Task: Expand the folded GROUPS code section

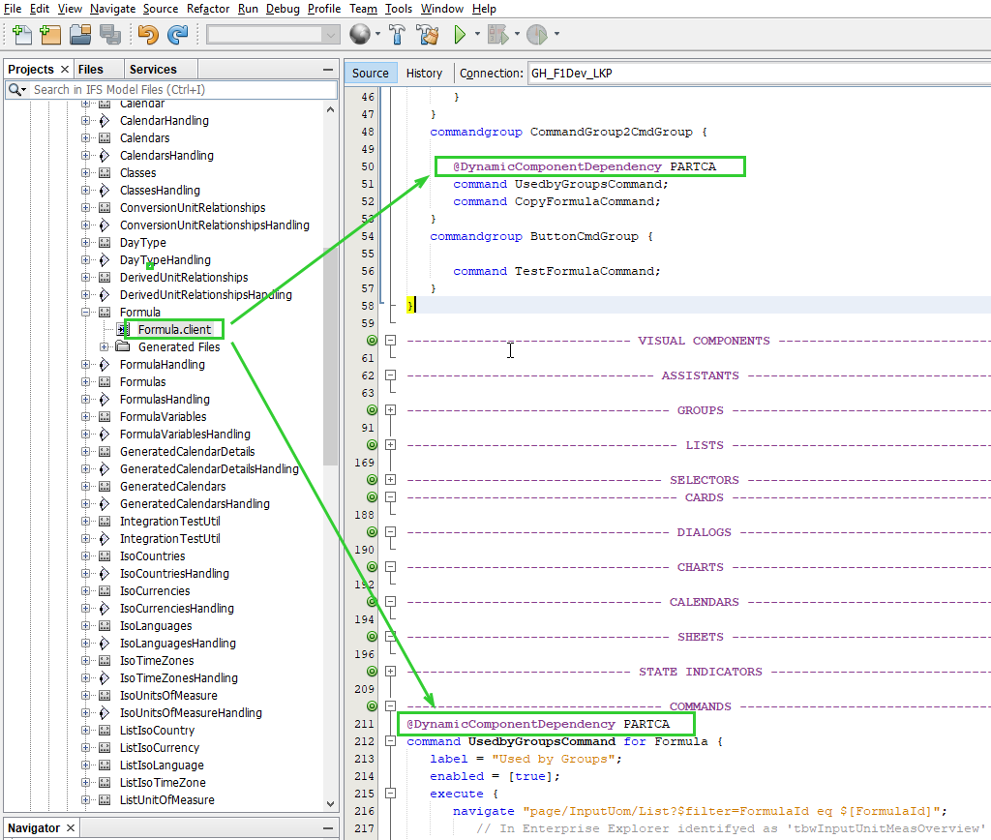Action: point(391,409)
